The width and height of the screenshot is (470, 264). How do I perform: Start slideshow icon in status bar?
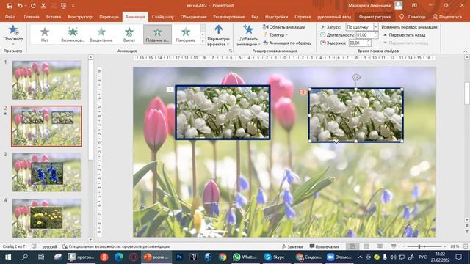pos(394,246)
